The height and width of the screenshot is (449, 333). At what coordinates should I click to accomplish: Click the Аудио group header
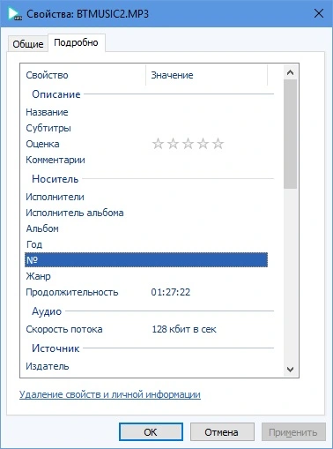coord(47,311)
